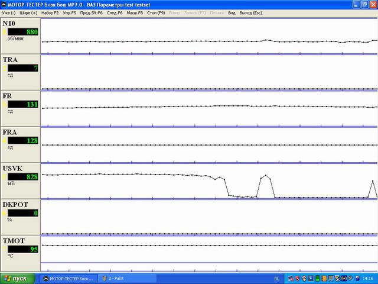Click the мВ unit under USVK

click(x=11, y=183)
